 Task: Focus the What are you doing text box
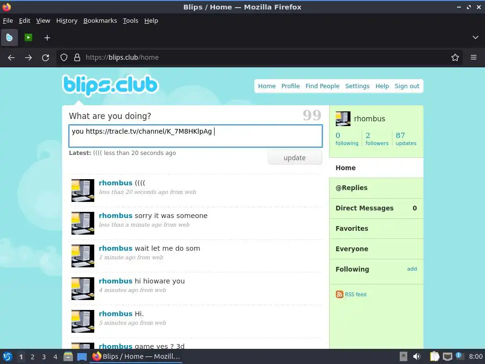click(196, 136)
